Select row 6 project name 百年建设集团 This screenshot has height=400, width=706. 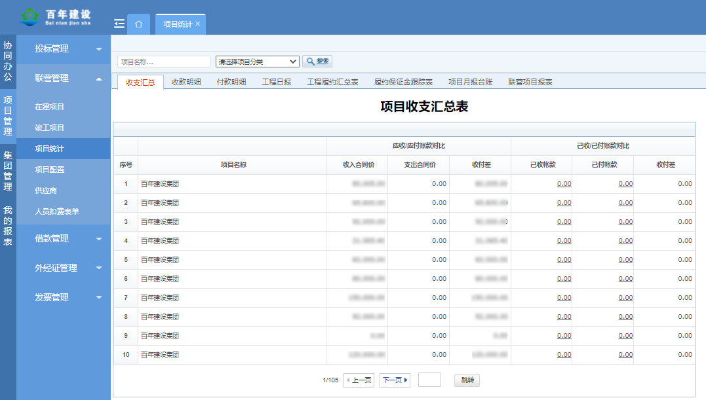pos(160,279)
